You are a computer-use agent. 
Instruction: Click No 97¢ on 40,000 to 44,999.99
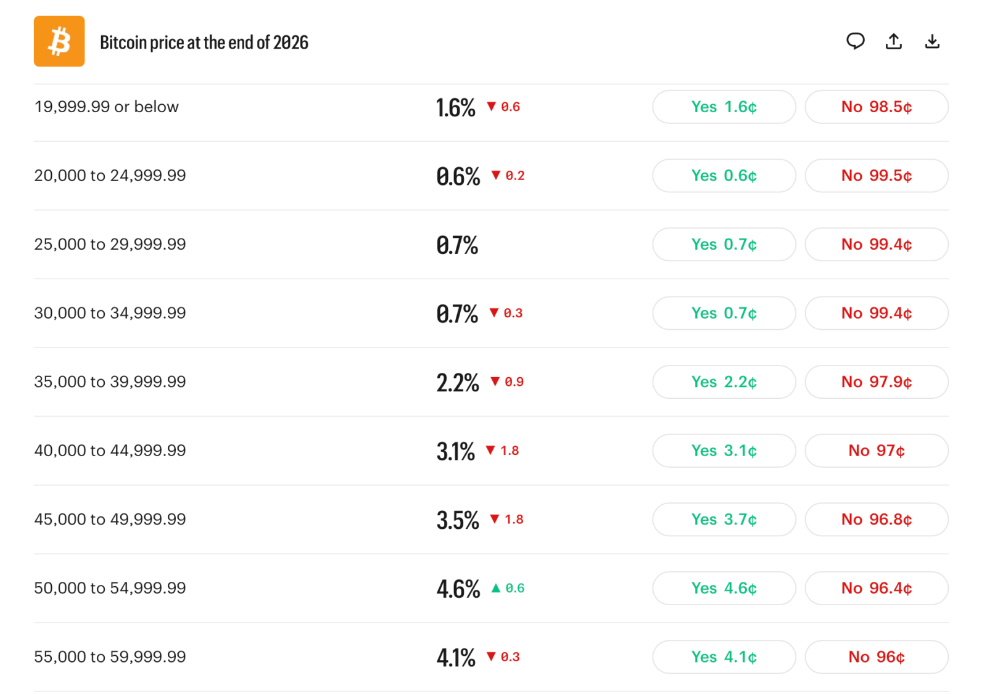pos(877,451)
